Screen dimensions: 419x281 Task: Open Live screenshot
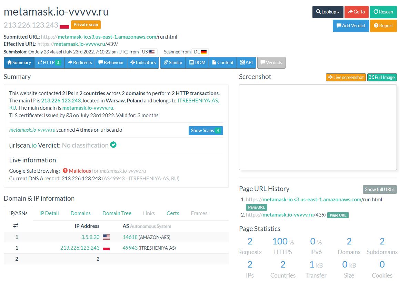pos(345,78)
